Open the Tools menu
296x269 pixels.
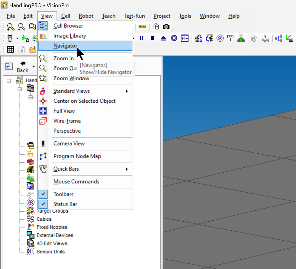coord(185,16)
